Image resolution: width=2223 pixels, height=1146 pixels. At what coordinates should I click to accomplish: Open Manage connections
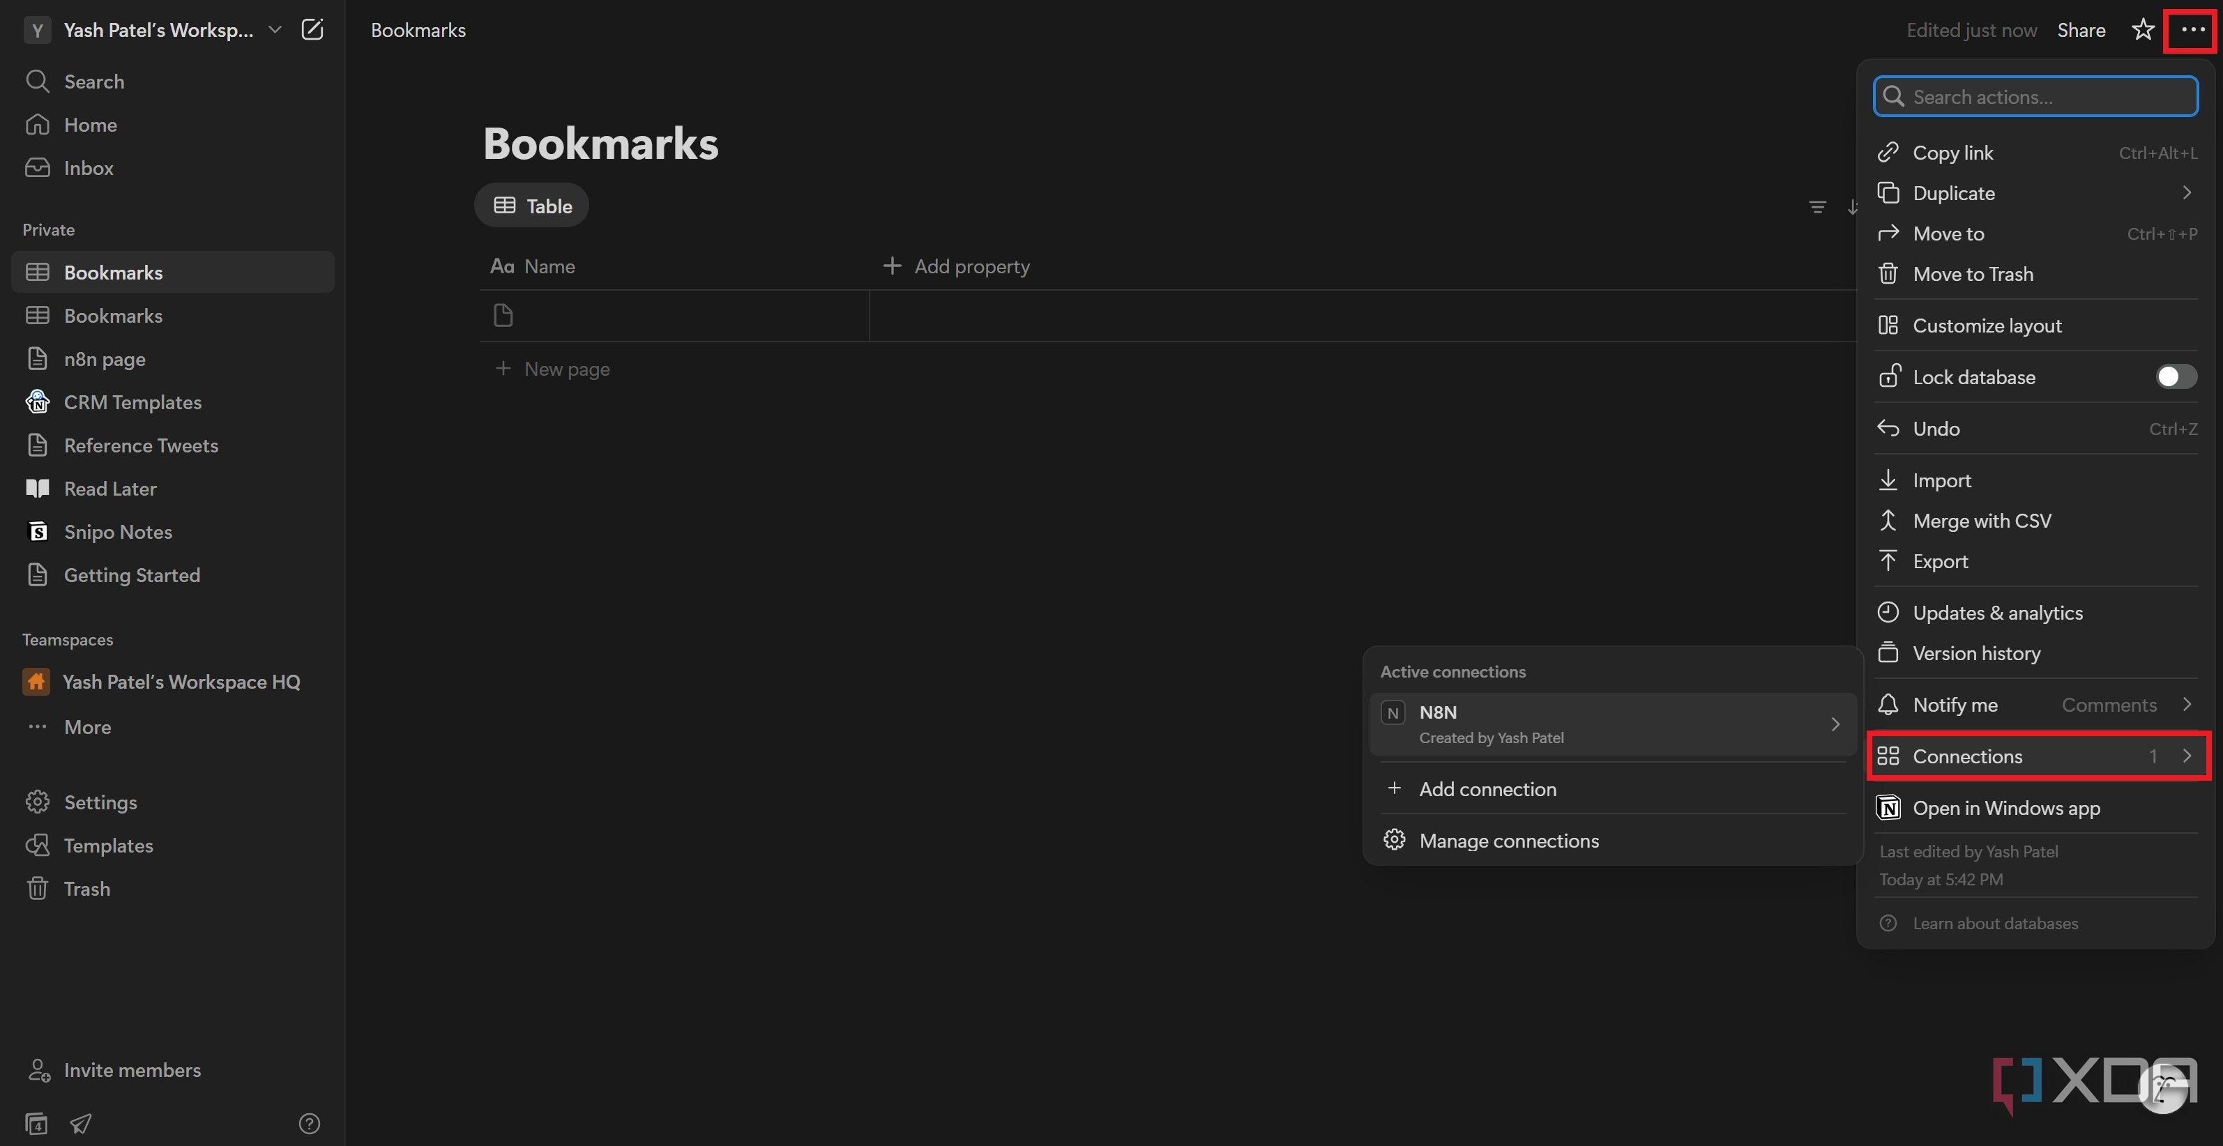click(1612, 840)
